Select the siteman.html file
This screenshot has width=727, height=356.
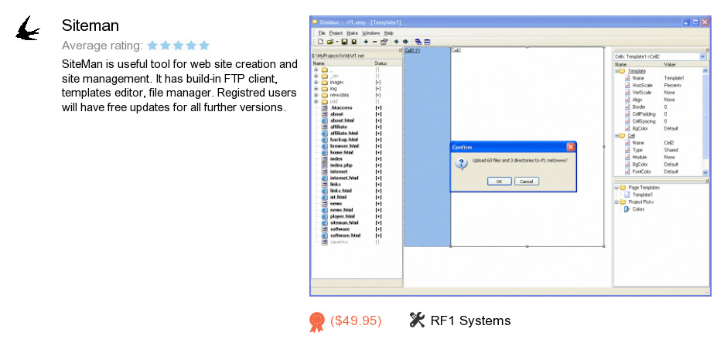point(344,222)
